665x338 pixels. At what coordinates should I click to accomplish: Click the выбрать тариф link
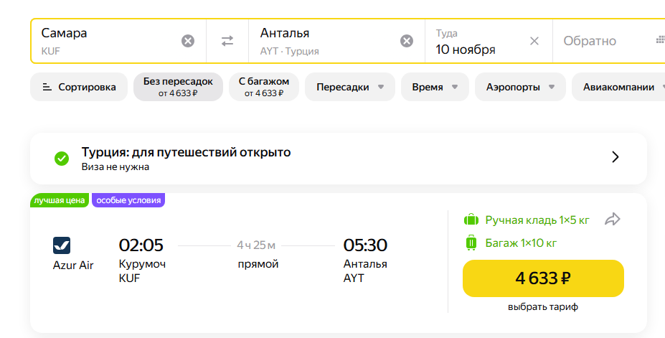pyautogui.click(x=543, y=307)
